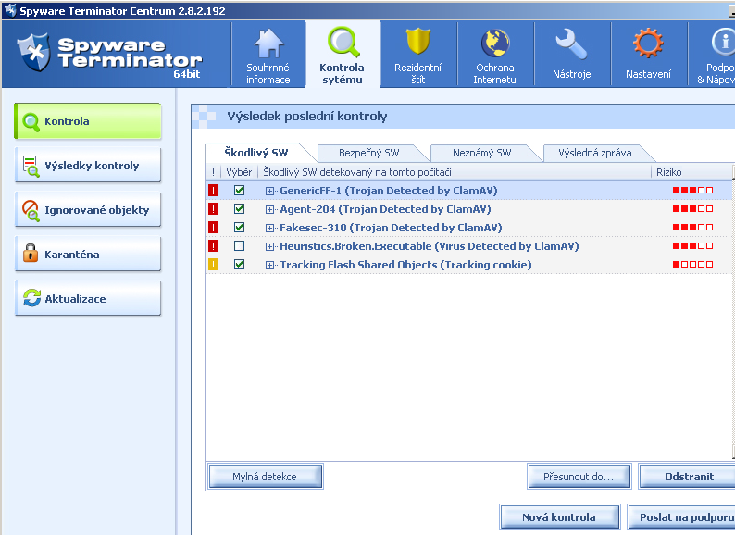
Task: Uncheck Tracking Flash Shared Objects checkbox
Action: click(239, 265)
